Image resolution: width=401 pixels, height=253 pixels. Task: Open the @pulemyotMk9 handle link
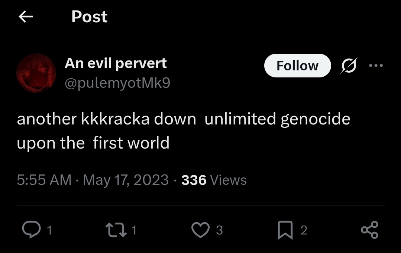pos(117,83)
